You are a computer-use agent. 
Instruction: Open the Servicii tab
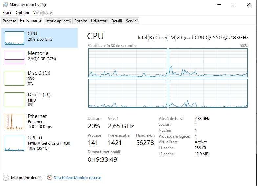pyautogui.click(x=132, y=21)
